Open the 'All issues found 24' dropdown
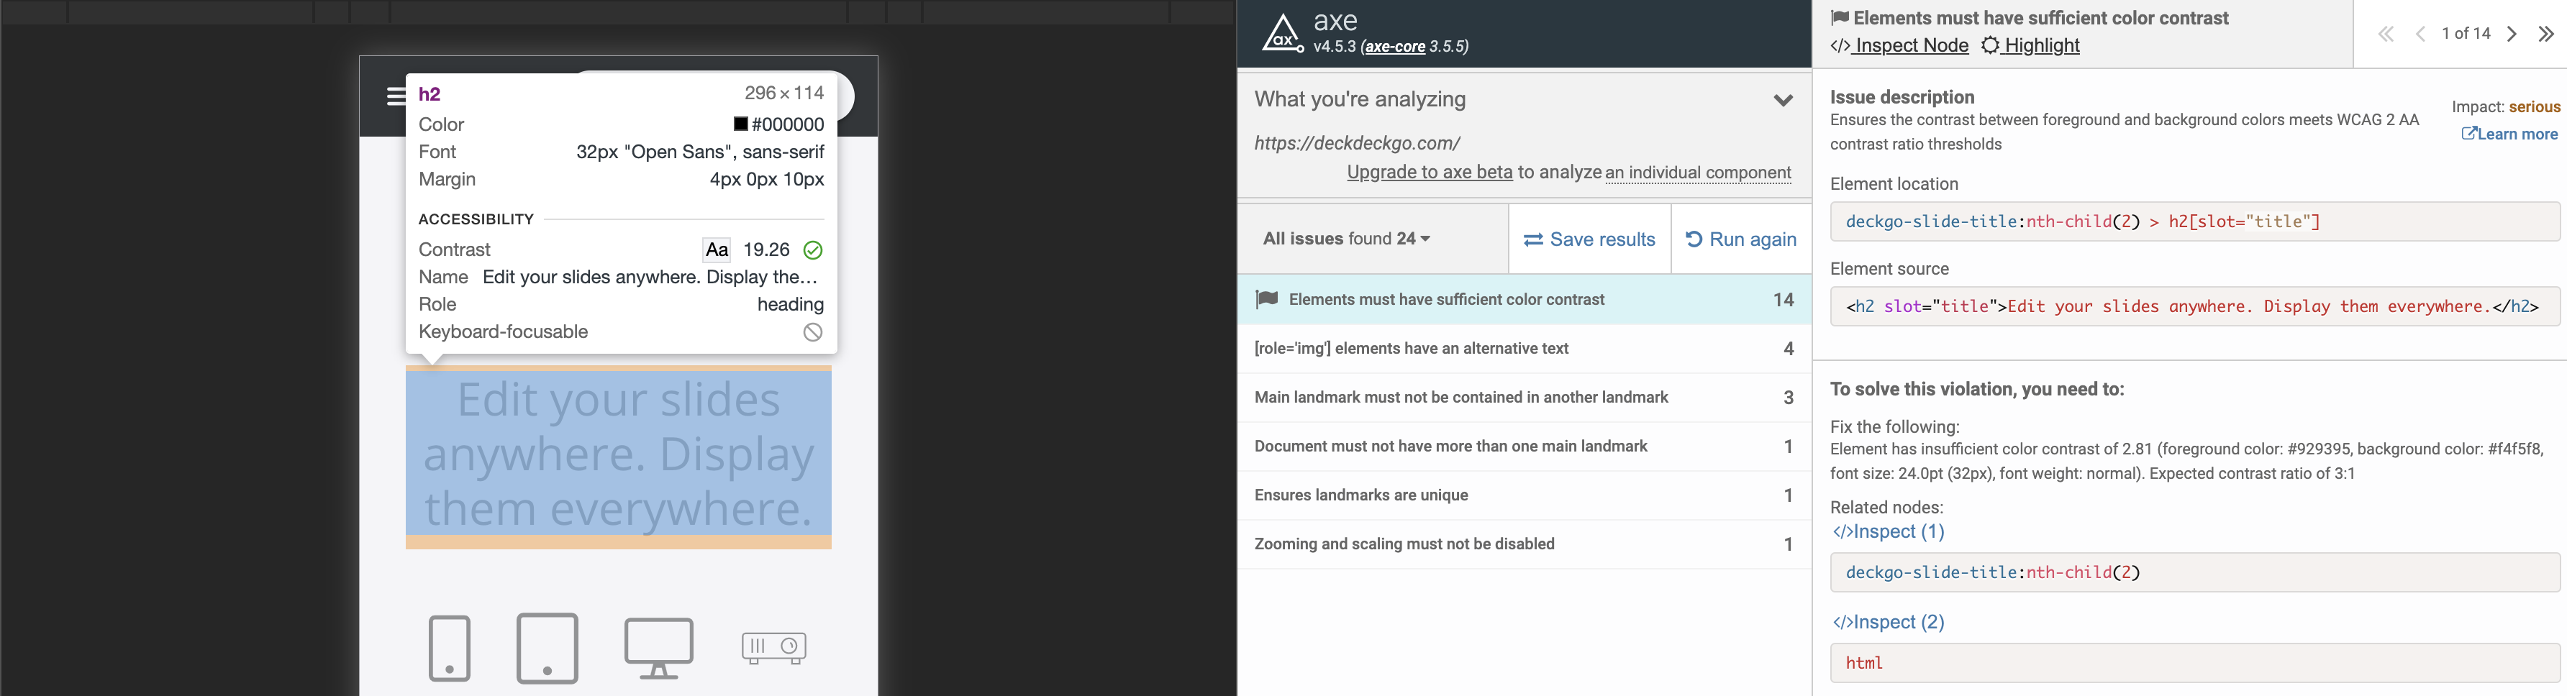2567x696 pixels. pos(1346,239)
